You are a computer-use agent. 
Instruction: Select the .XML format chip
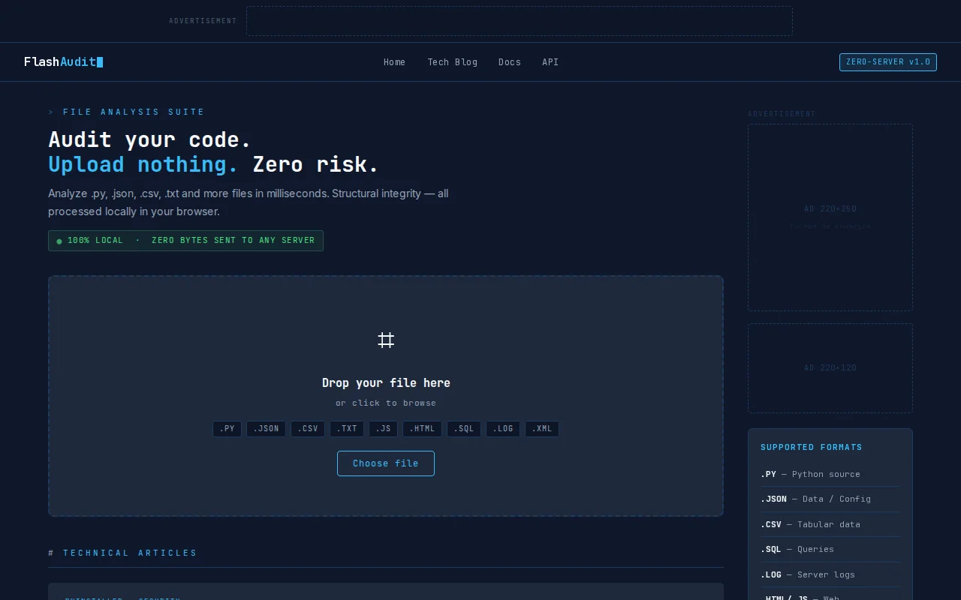542,429
